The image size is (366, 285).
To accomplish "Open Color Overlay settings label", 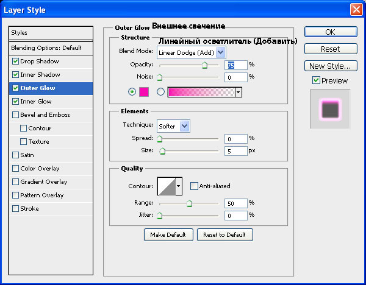I will click(x=40, y=169).
